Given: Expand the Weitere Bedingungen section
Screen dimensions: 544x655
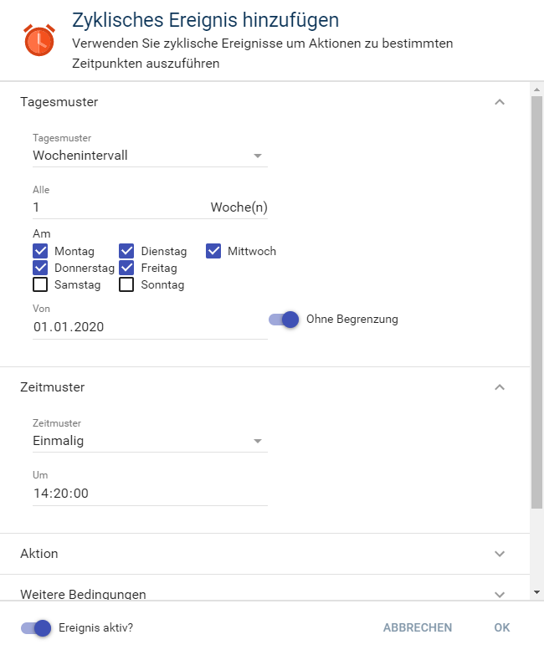Looking at the screenshot, I should (x=500, y=594).
